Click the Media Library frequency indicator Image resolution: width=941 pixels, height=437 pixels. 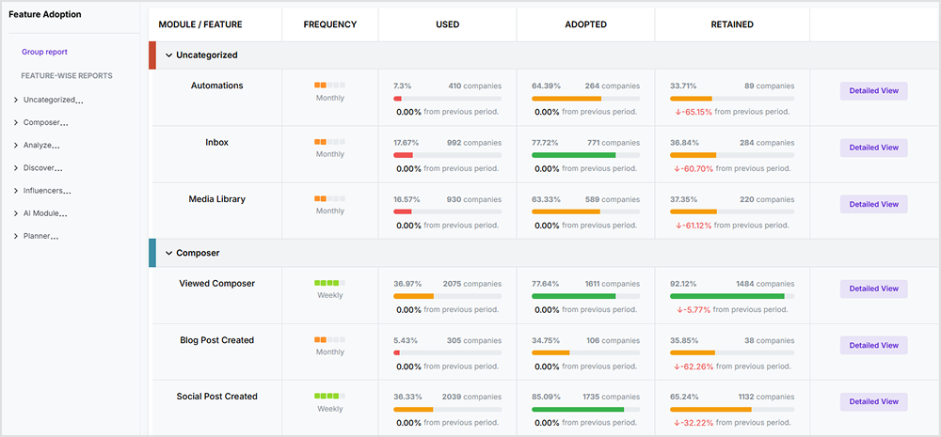[x=330, y=198]
